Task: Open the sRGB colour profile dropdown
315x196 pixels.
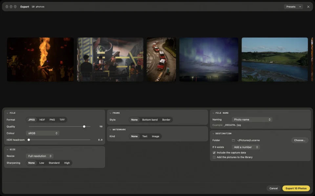Action: [x=43, y=133]
